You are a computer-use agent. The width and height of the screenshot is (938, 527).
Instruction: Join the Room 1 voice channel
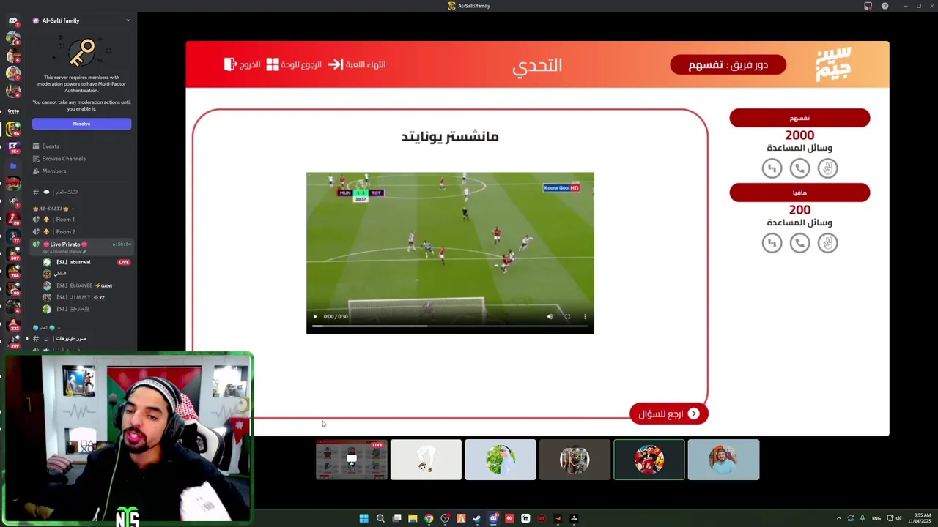point(65,220)
